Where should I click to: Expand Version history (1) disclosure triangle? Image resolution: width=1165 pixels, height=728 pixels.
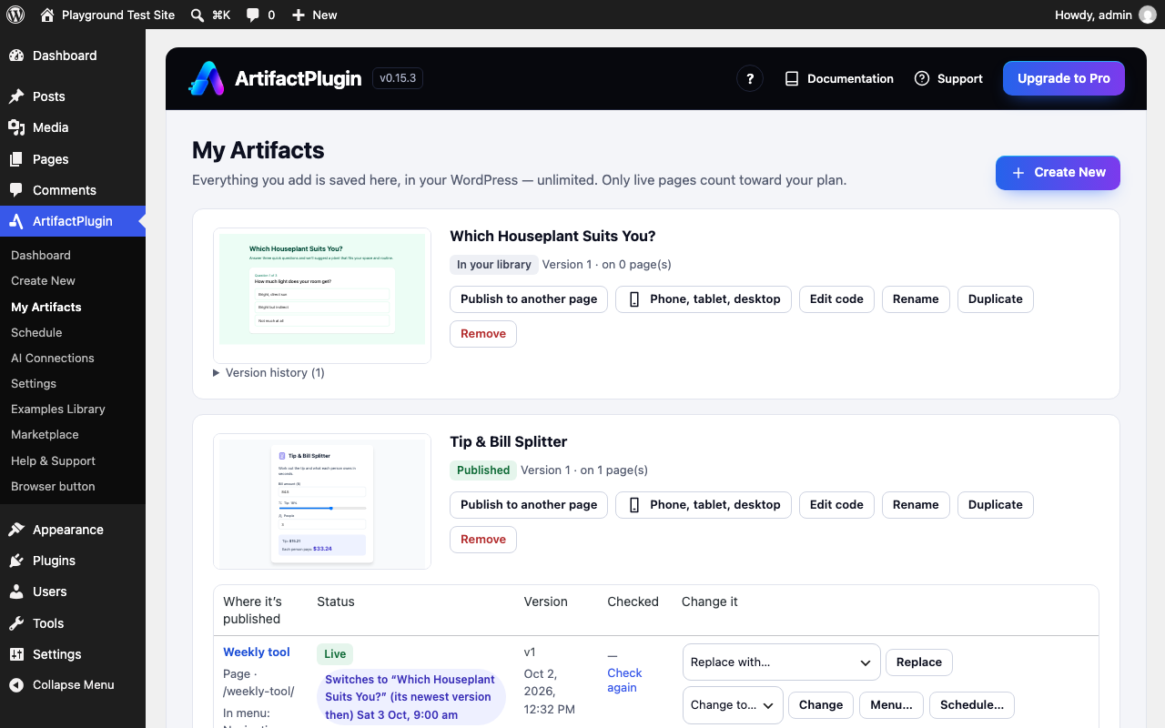click(x=217, y=373)
